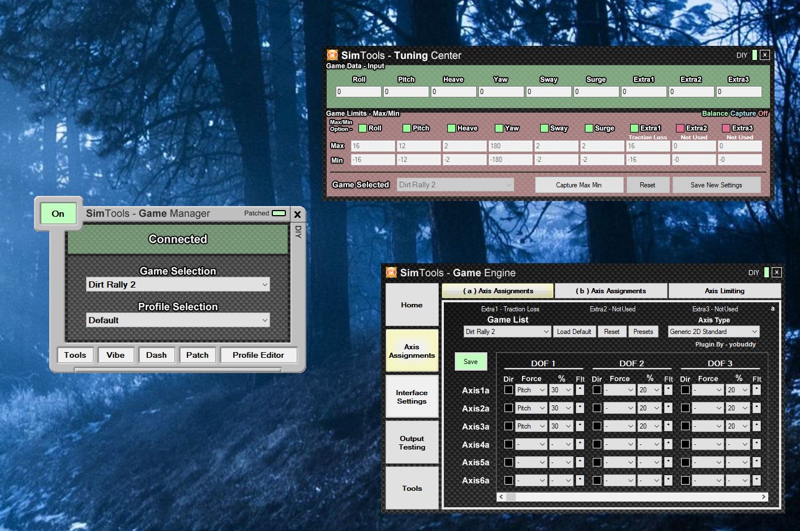Open the Axis Type Generic 2D Standard dropdown
The width and height of the screenshot is (800, 531).
[x=713, y=332]
